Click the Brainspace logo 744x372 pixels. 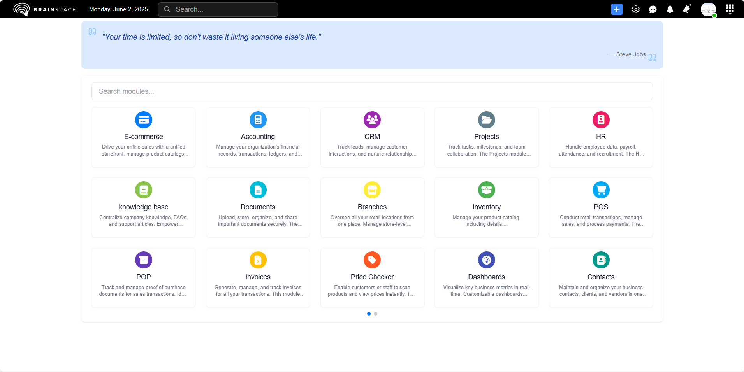44,9
